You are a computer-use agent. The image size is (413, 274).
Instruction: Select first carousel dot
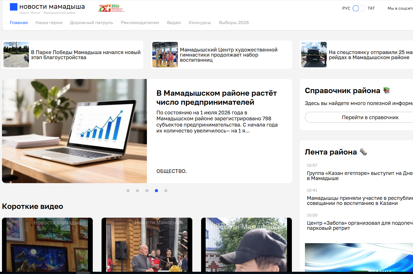point(128,191)
